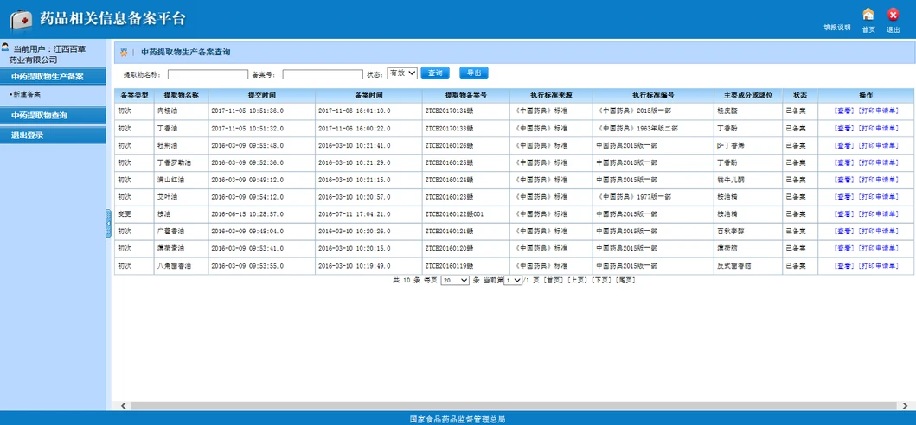This screenshot has height=425, width=916.
Task: Open the 填报说明 instructions link
Action: coord(836,28)
